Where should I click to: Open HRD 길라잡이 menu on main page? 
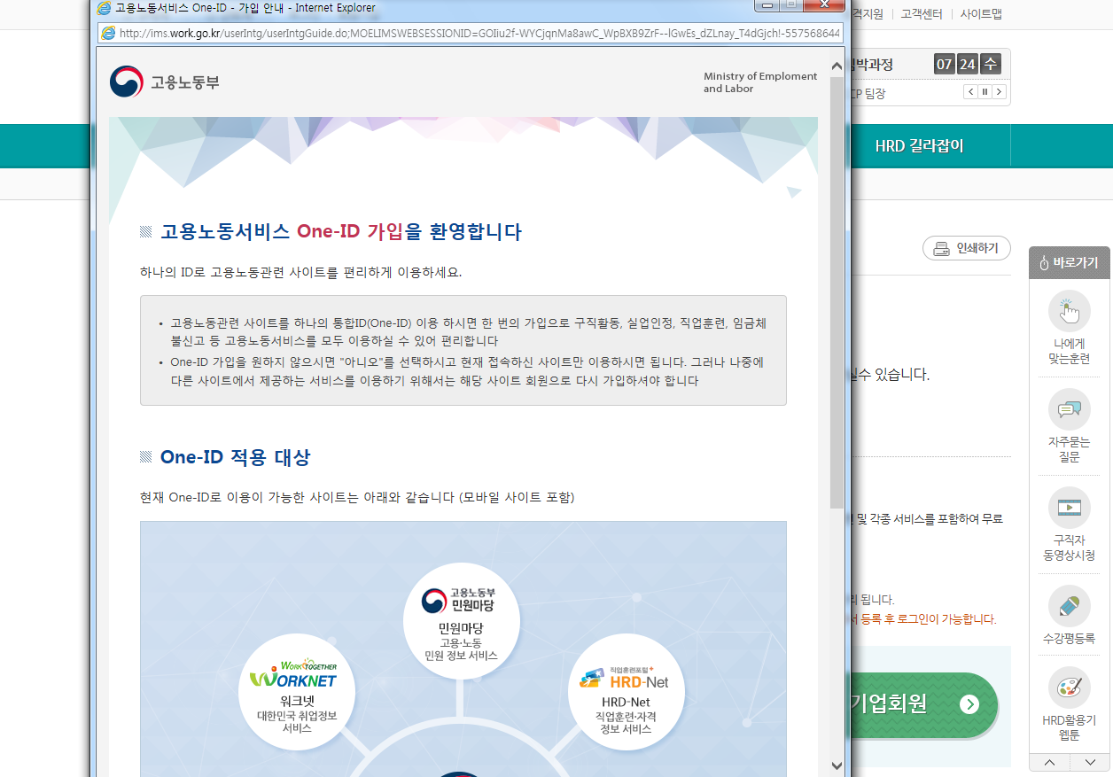[x=919, y=146]
